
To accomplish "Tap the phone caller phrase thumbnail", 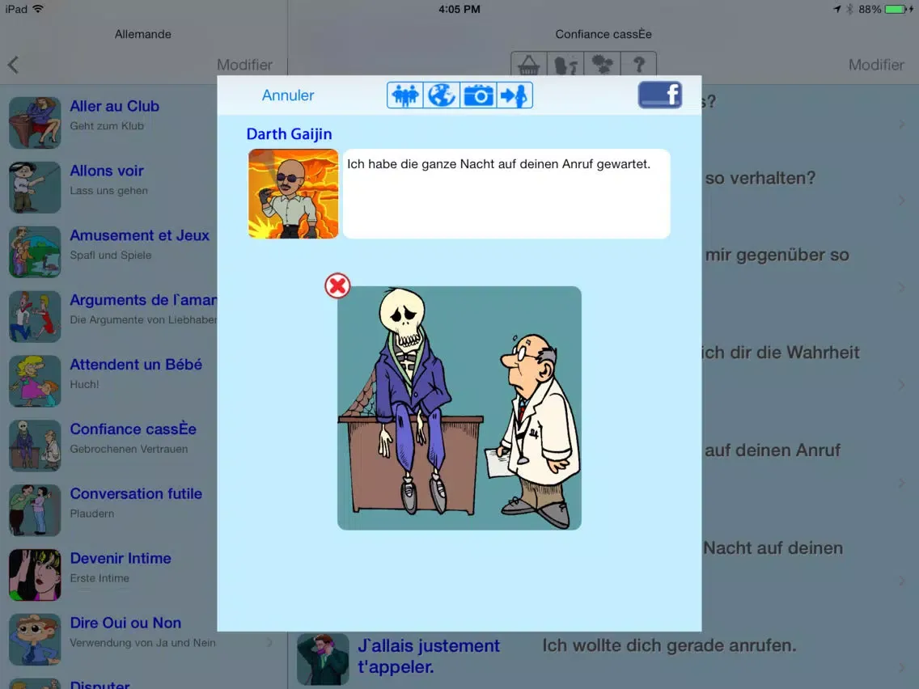I will click(x=323, y=659).
